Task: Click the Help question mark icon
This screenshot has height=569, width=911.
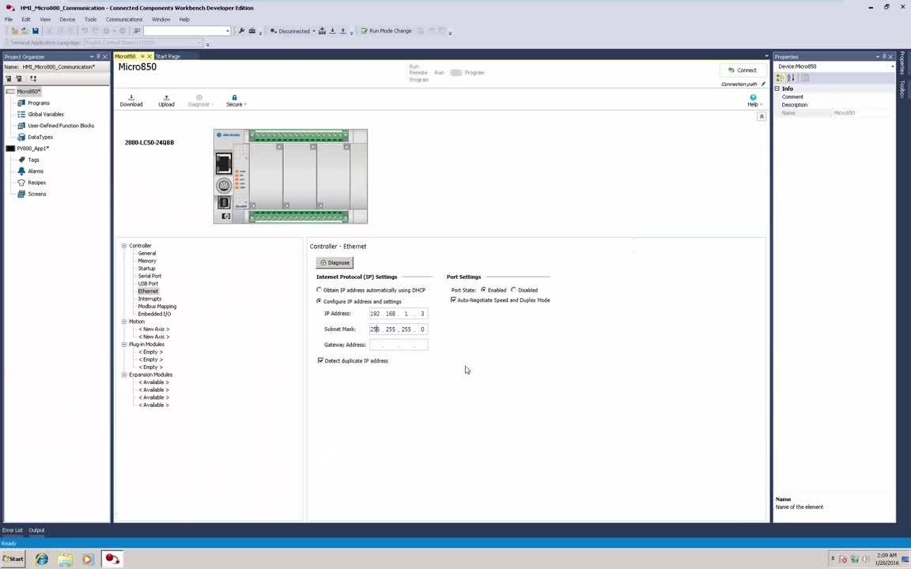Action: [x=752, y=98]
